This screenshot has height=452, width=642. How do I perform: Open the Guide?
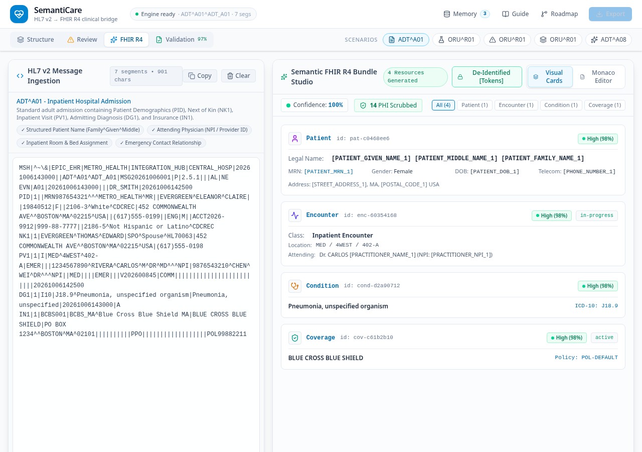516,14
